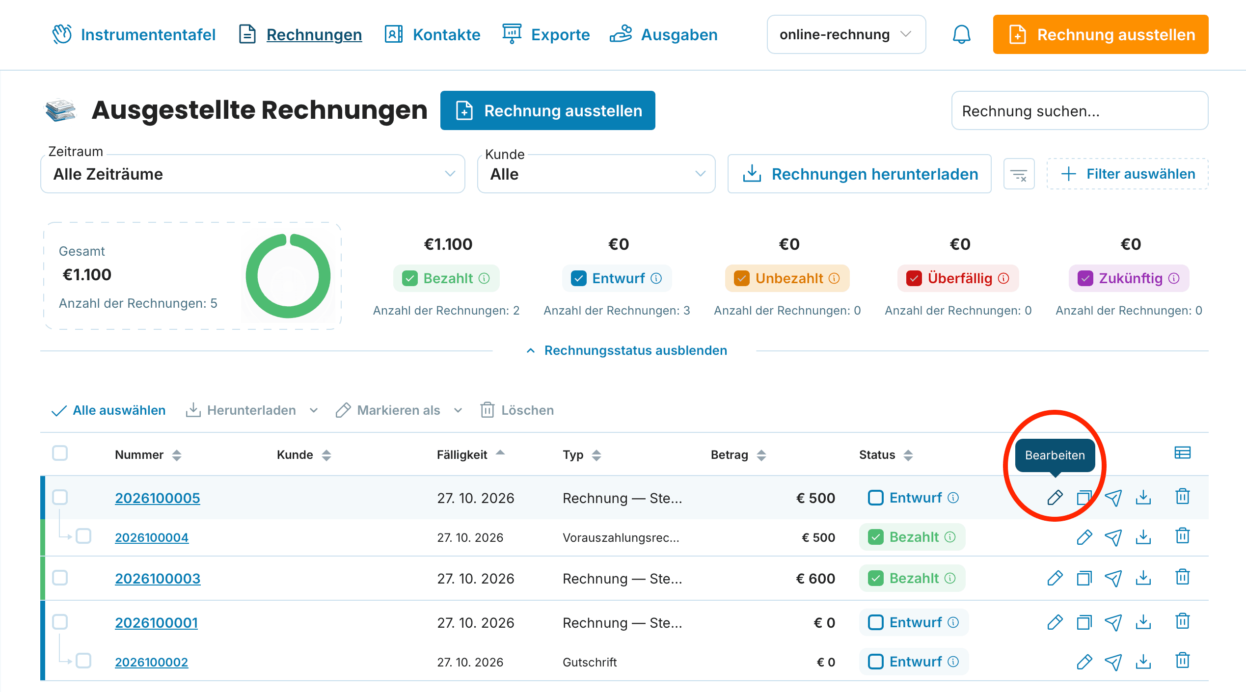Delete credit note 2026100002
The width and height of the screenshot is (1246, 692).
pyautogui.click(x=1183, y=661)
